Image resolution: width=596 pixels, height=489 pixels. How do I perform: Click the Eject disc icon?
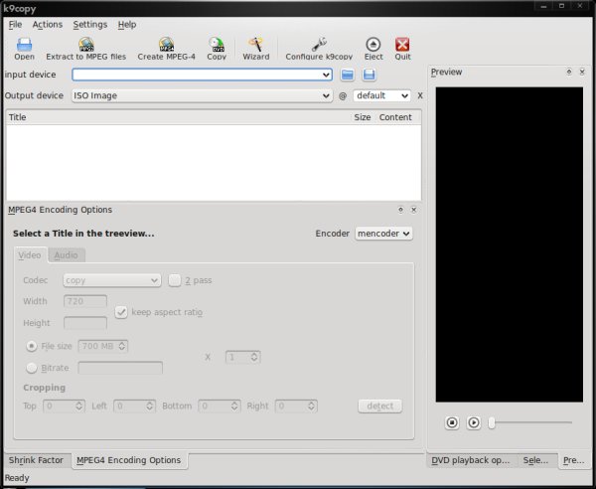click(372, 49)
